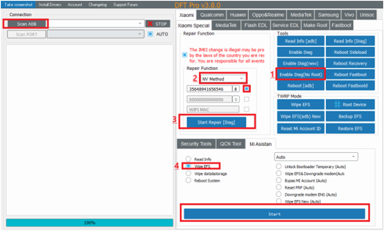Select the Reboot System radio button

click(x=188, y=180)
